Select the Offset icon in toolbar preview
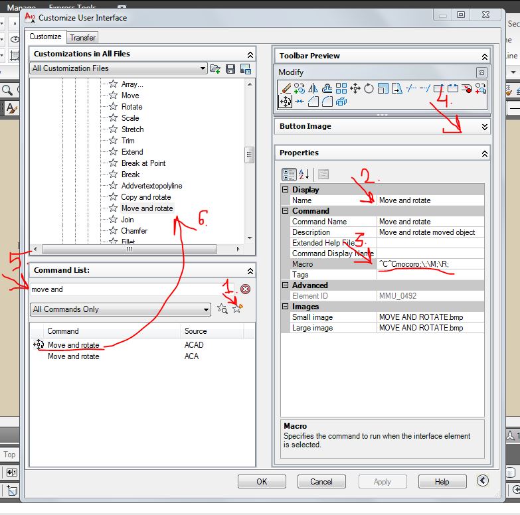 click(327, 88)
